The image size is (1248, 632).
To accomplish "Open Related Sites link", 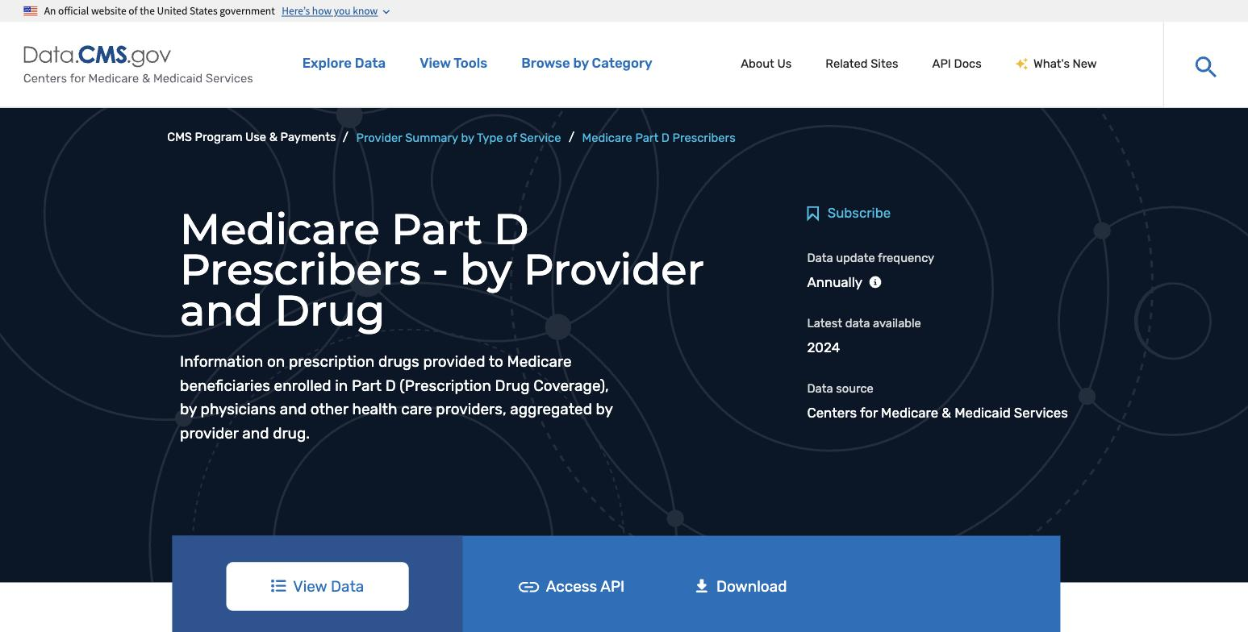I will 862,64.
